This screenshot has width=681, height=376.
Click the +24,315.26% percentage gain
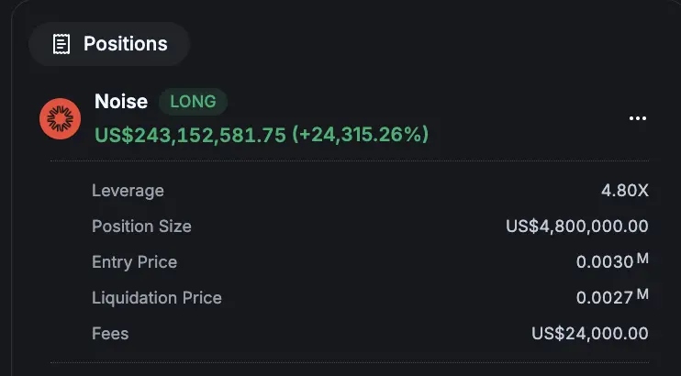click(x=361, y=135)
